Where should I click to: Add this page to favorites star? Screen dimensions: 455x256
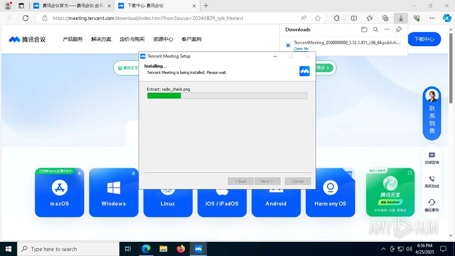(318, 18)
